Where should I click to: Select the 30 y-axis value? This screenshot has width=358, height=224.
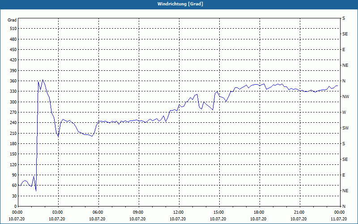pyautogui.click(x=14, y=196)
